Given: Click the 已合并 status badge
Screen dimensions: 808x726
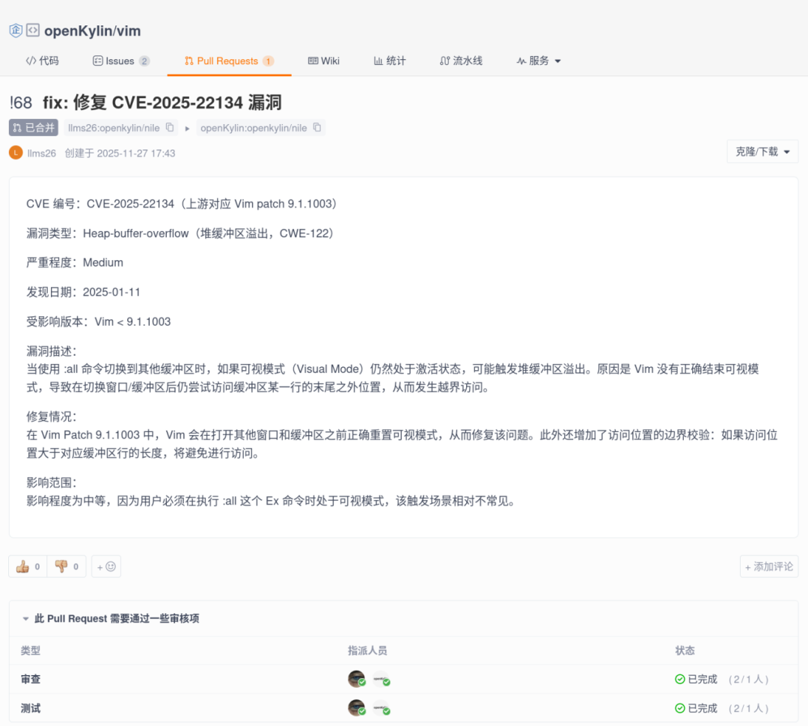Looking at the screenshot, I should click(x=34, y=128).
